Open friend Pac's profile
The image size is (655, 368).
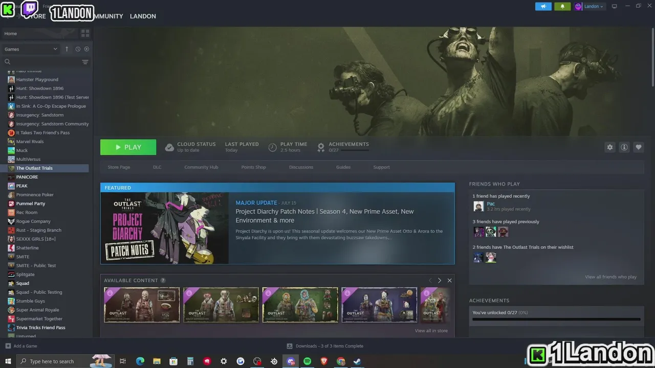(x=491, y=204)
